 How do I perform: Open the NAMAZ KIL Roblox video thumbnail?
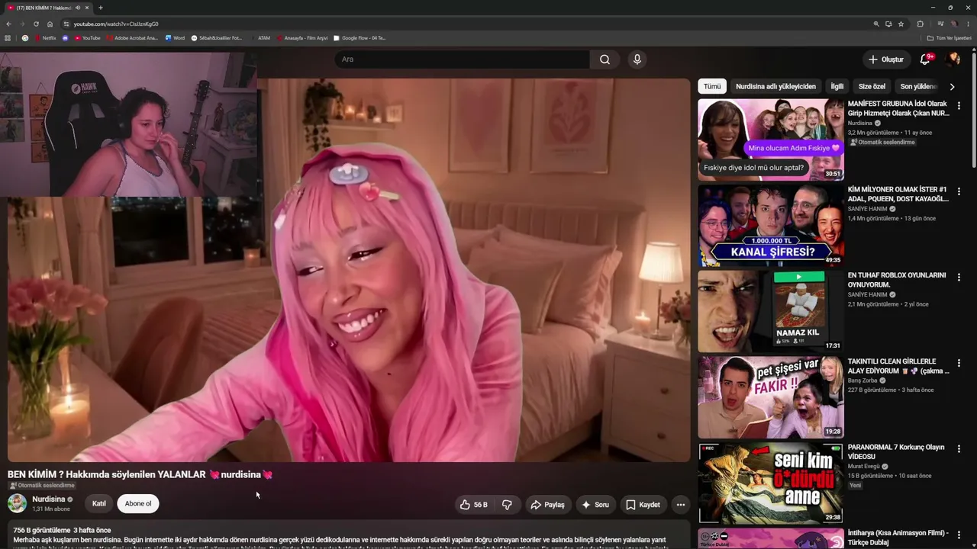pyautogui.click(x=771, y=312)
